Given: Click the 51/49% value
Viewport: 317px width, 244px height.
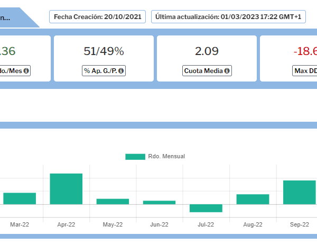Looking at the screenshot, I should point(104,51).
